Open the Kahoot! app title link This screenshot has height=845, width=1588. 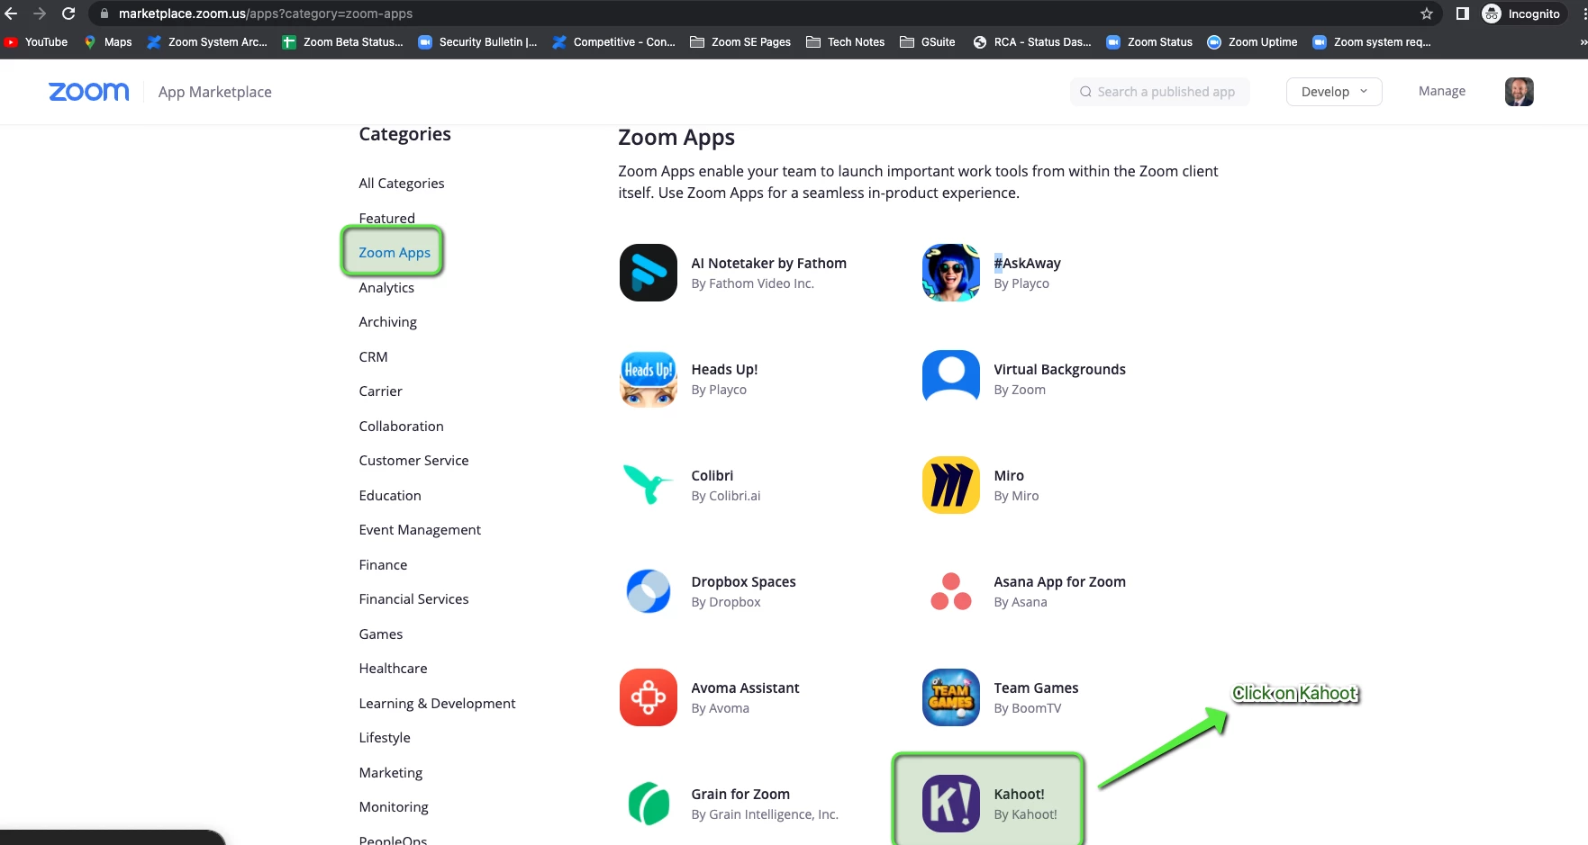[1019, 794]
